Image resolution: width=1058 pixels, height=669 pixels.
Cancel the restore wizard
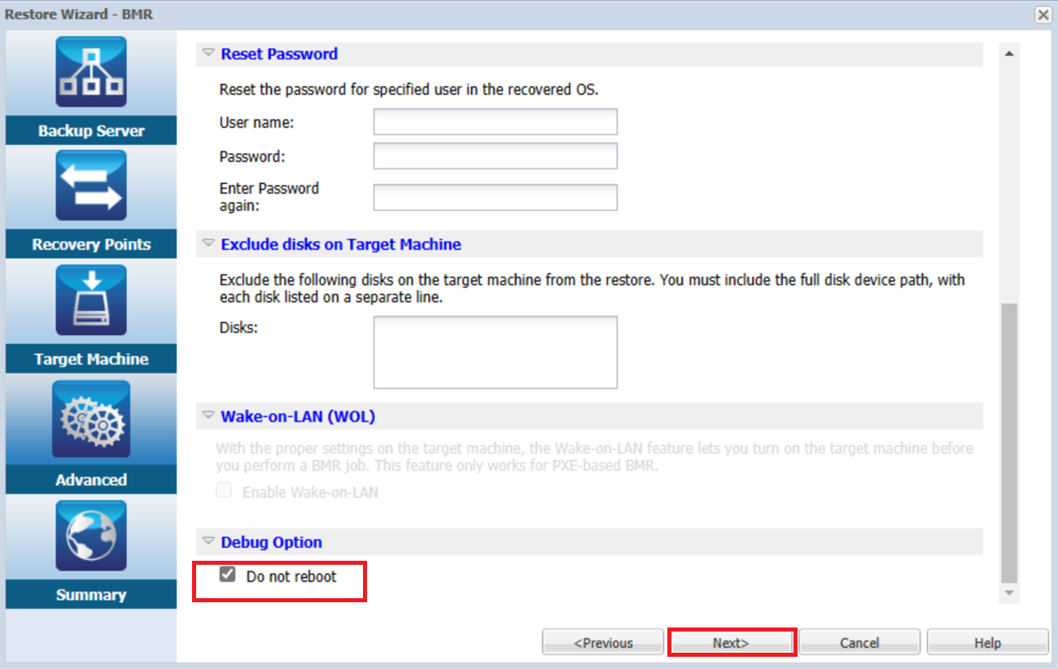point(859,643)
